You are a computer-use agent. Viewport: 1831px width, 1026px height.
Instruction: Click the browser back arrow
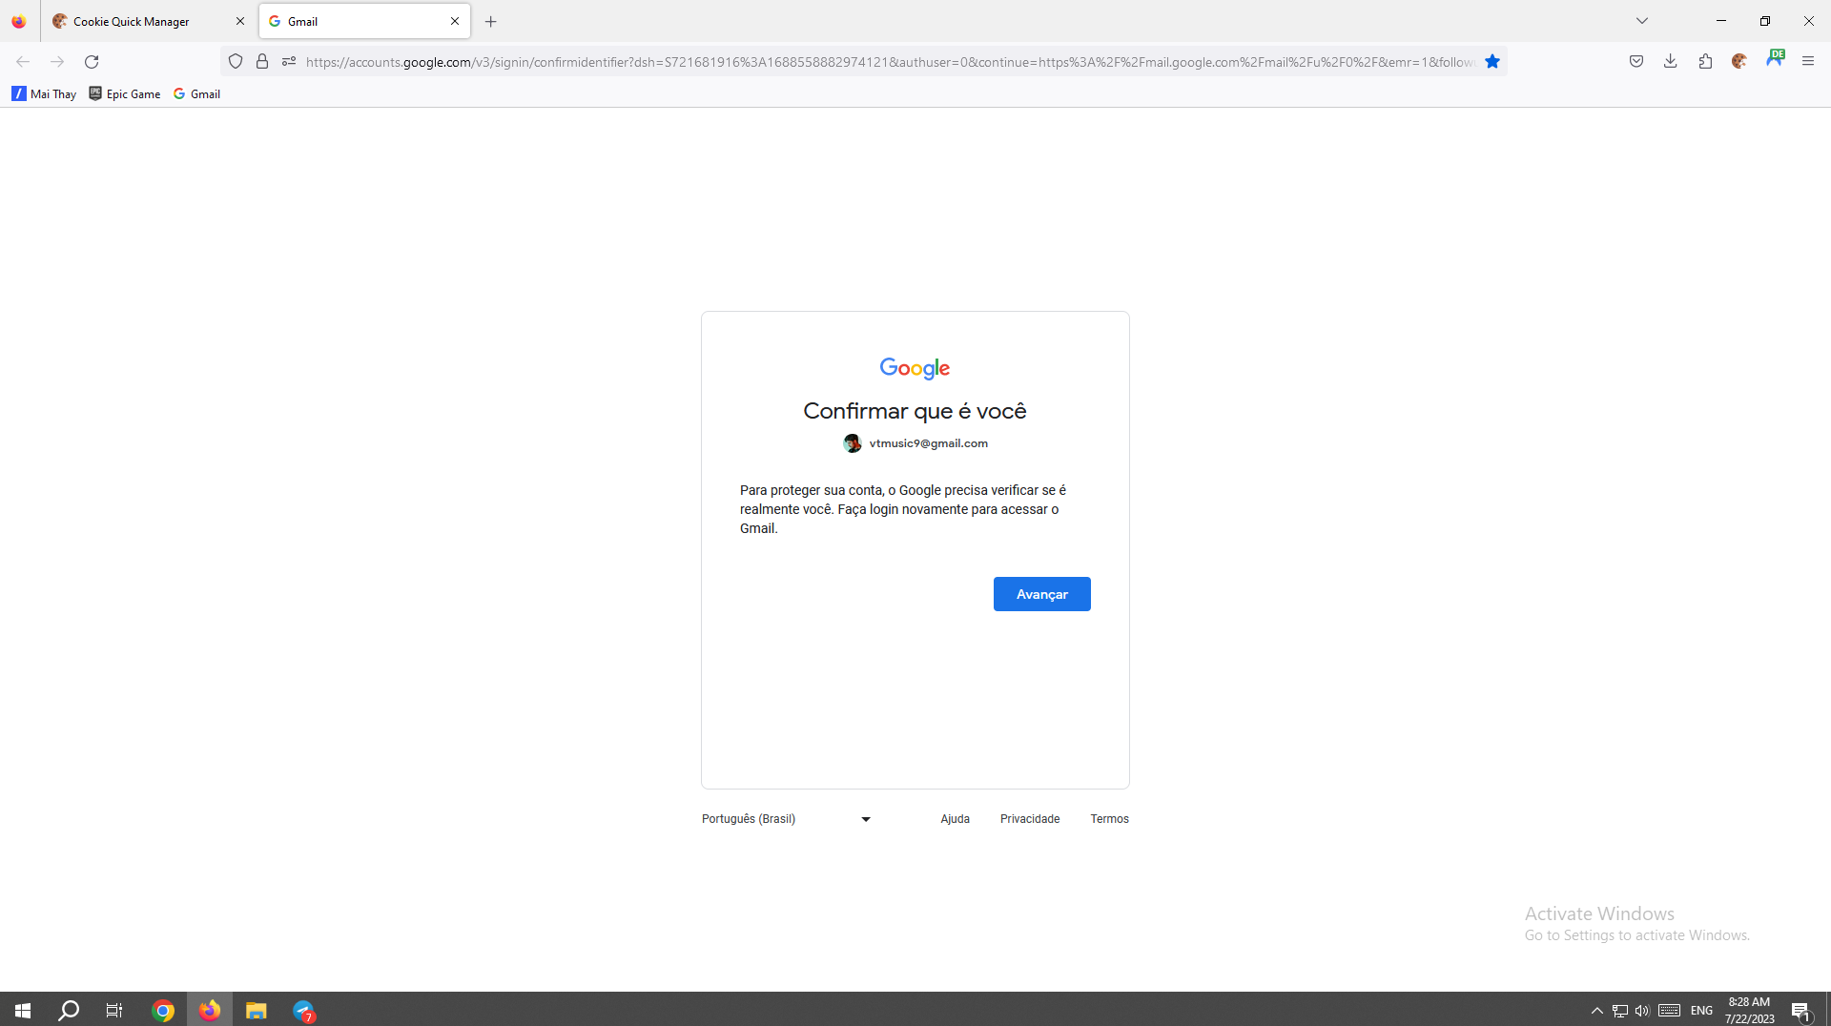[23, 62]
